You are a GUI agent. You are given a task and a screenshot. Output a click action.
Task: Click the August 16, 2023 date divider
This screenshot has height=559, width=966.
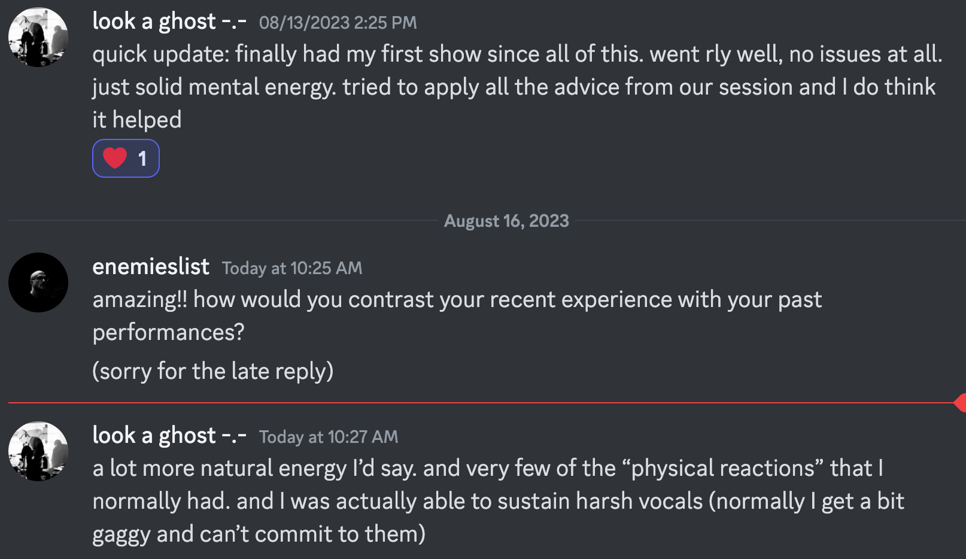click(x=506, y=221)
